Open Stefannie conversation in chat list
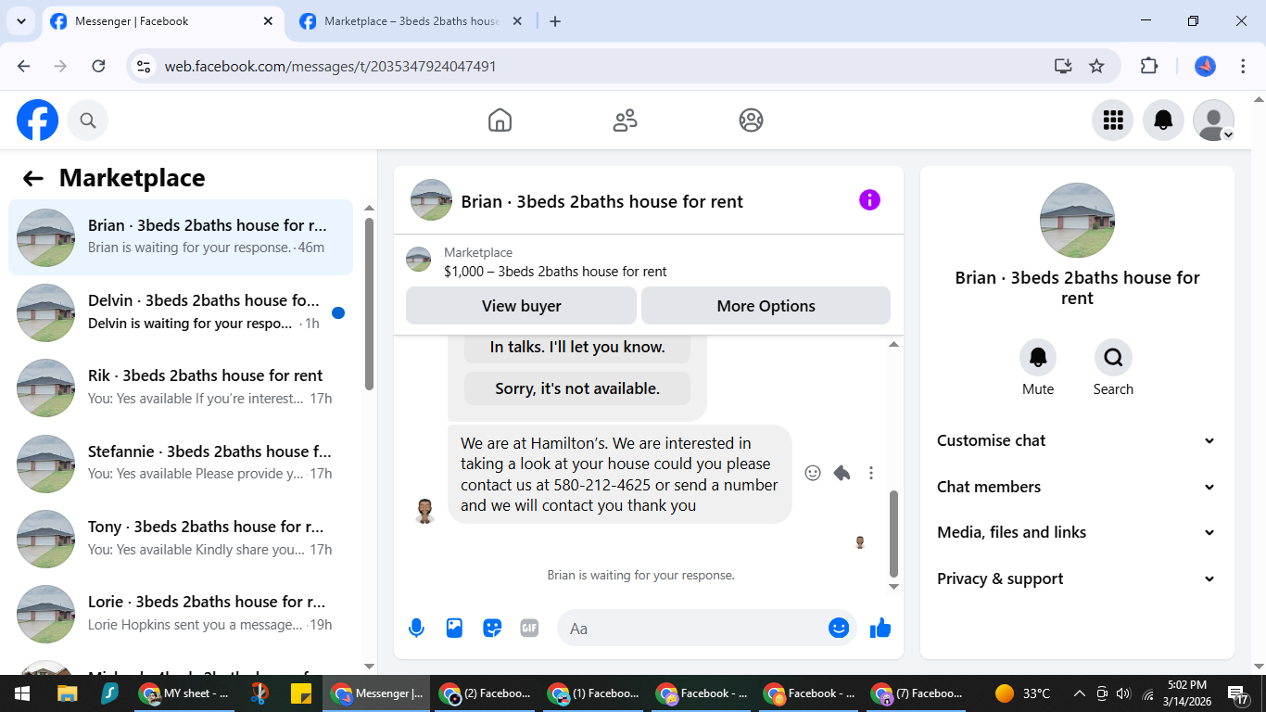 181,464
